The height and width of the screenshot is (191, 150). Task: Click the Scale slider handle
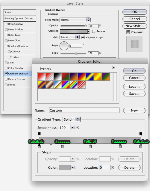76,53
